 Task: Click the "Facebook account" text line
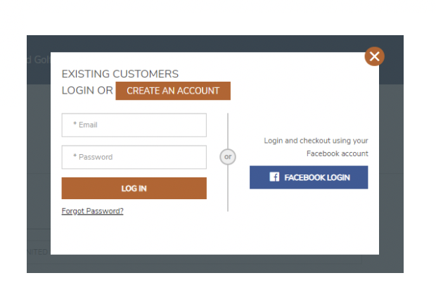pyautogui.click(x=338, y=153)
